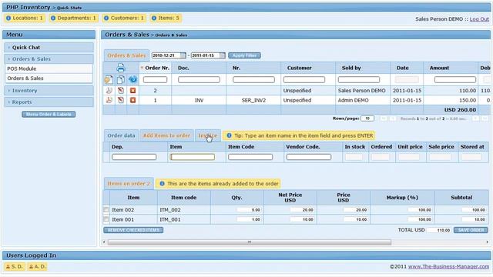Viewport: 493px width, 277px height.
Task: Open the www.The-Business-Manager.com link
Action: click(x=448, y=267)
